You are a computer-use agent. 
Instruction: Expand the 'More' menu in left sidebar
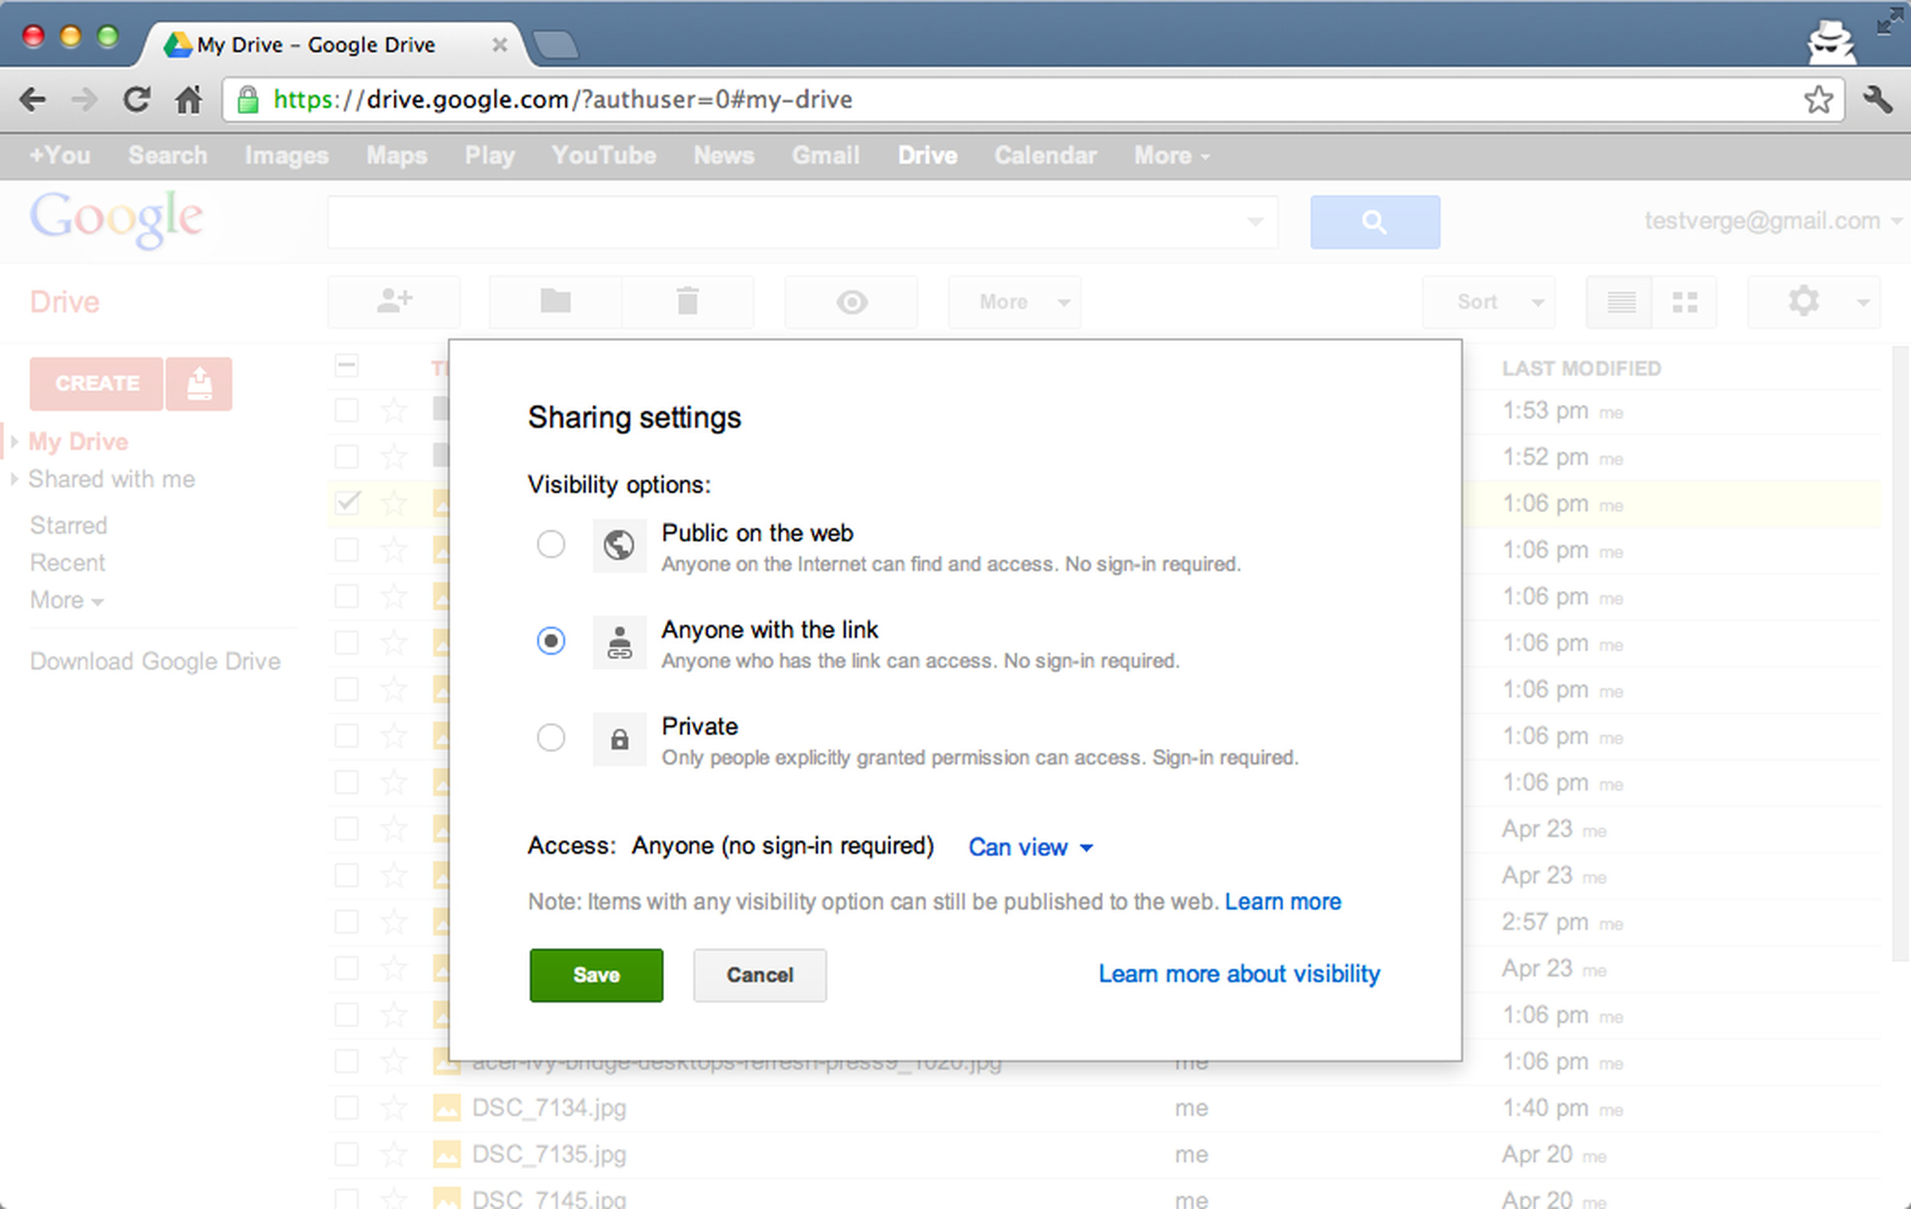coord(65,601)
